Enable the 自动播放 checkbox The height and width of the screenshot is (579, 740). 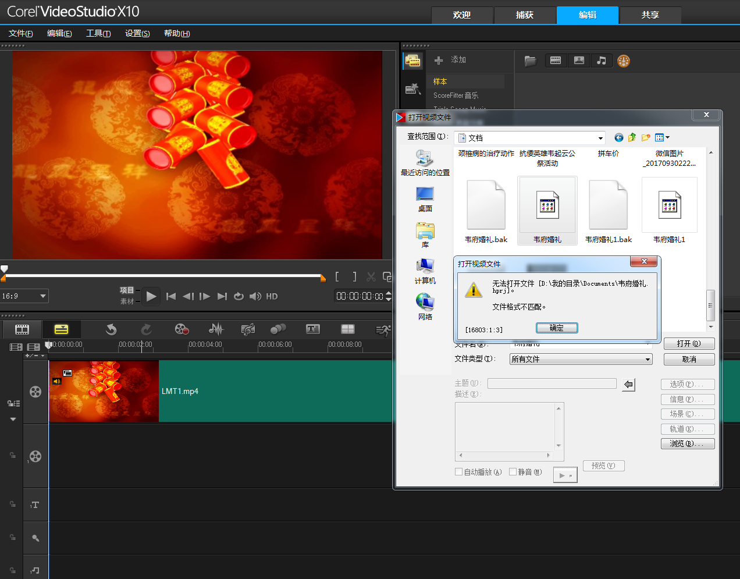459,472
